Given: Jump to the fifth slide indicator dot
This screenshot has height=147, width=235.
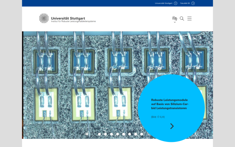Looking at the screenshot, I should click(117, 134).
